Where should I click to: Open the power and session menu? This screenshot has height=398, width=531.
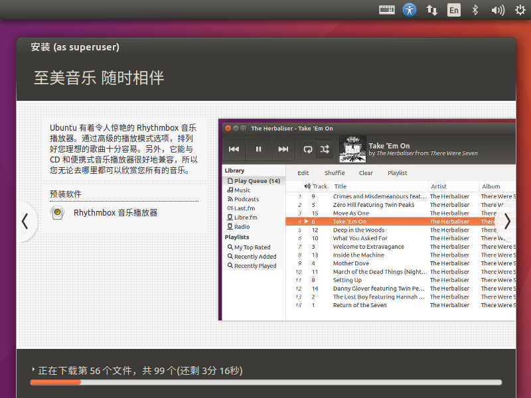tap(520, 10)
